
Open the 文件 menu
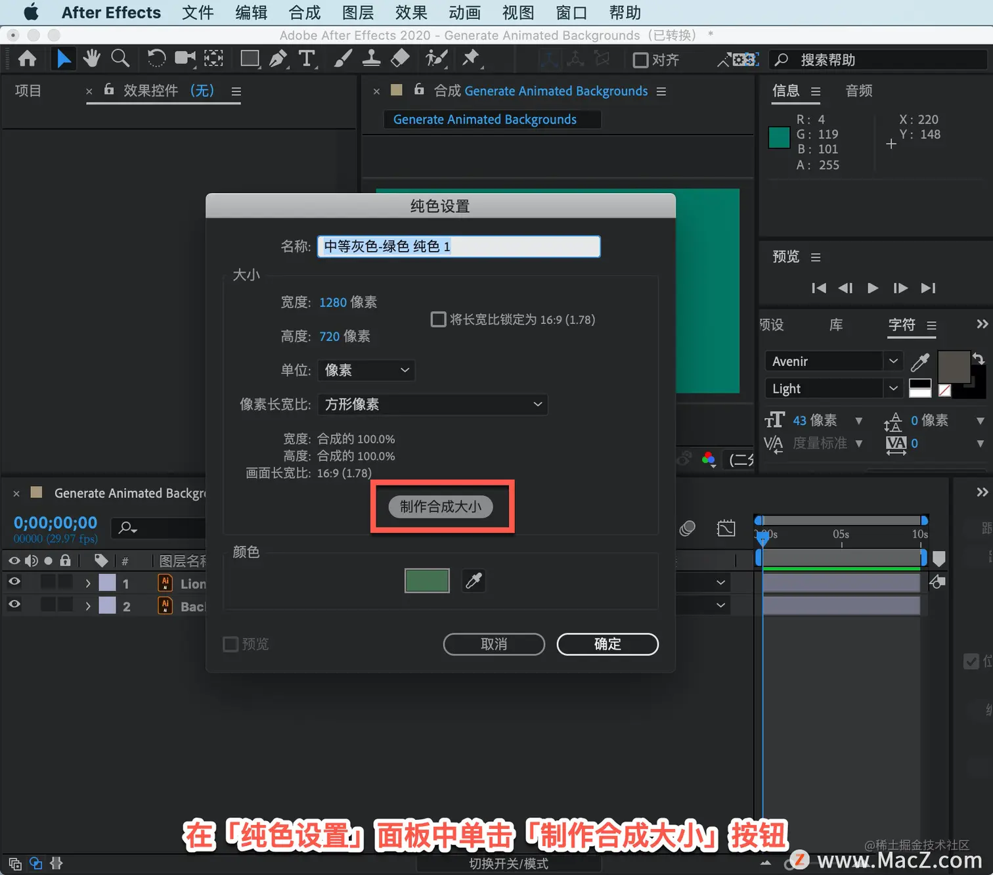pos(198,12)
